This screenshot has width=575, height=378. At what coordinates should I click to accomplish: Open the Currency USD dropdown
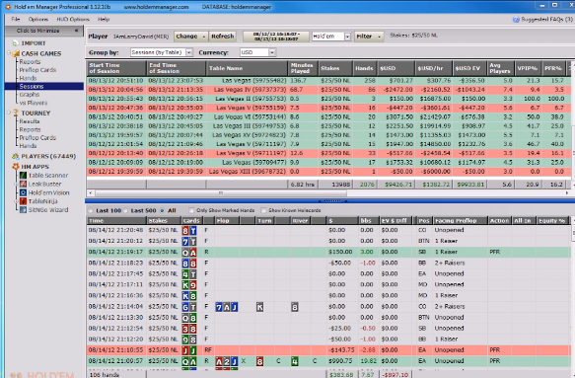[x=272, y=52]
